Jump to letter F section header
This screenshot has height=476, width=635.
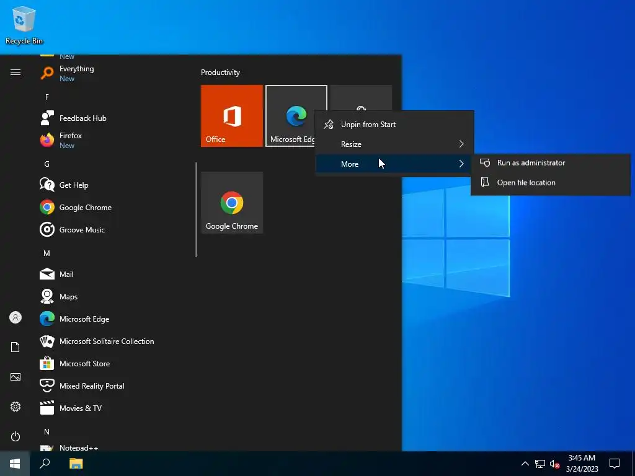point(47,97)
